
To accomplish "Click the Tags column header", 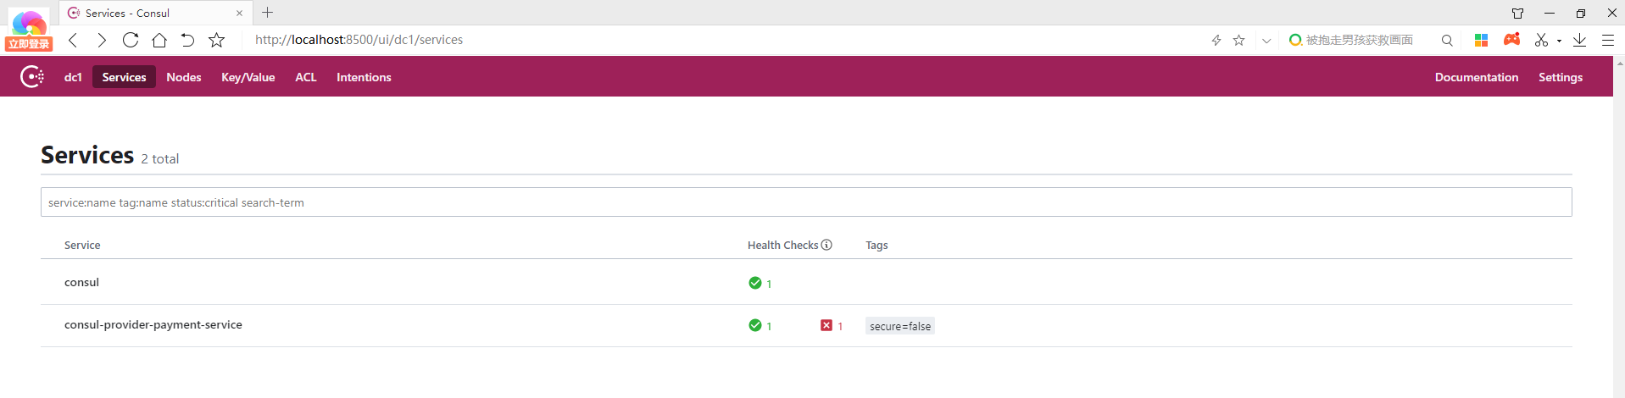I will click(x=876, y=245).
